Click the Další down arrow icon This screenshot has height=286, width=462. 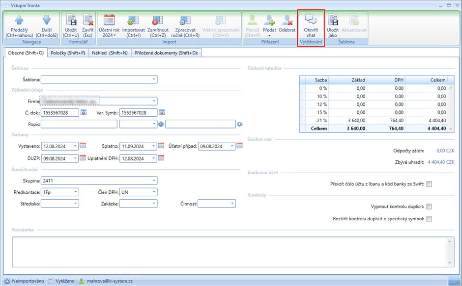(x=47, y=20)
